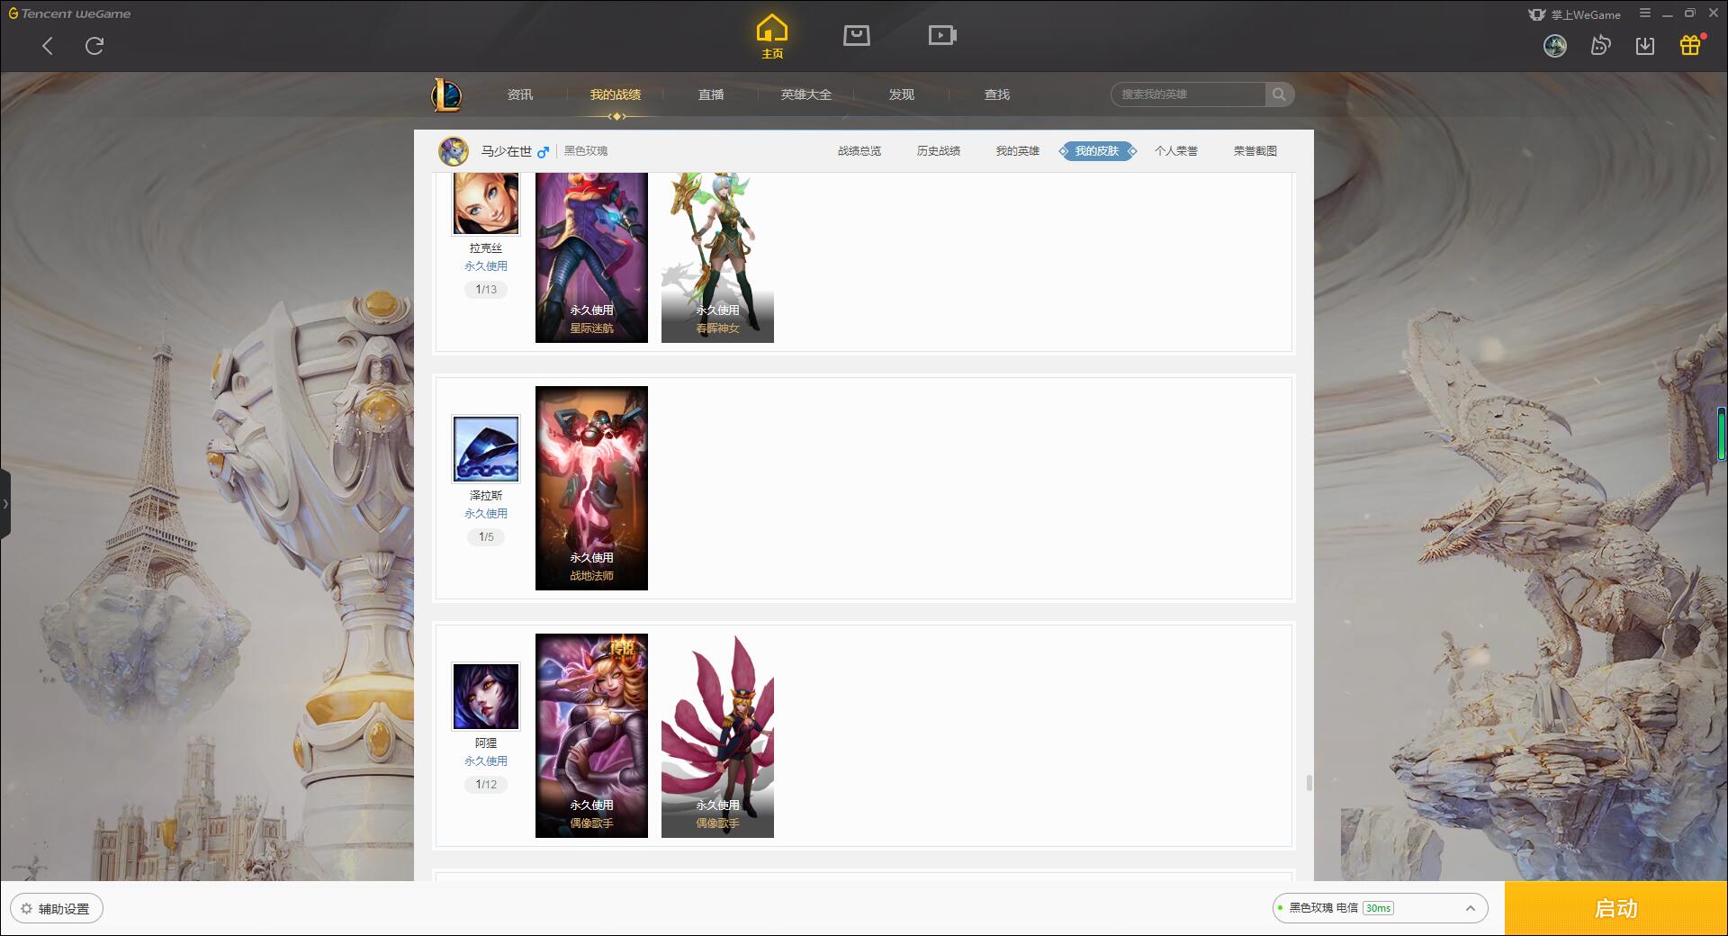Click the 阿狸 champion portrait
1728x936 pixels.
point(486,697)
